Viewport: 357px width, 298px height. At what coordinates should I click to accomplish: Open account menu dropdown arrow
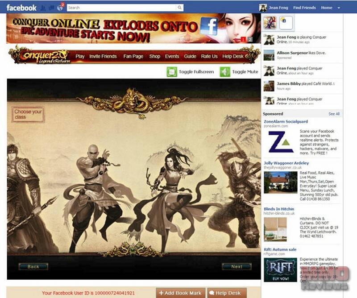[x=339, y=8]
